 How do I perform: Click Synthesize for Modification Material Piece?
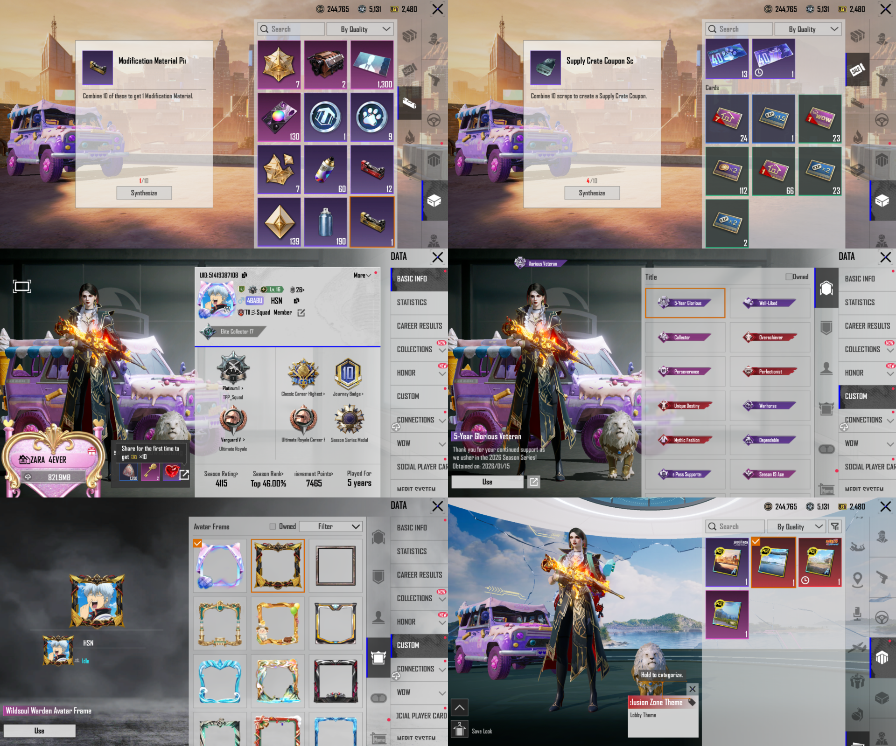click(x=144, y=193)
